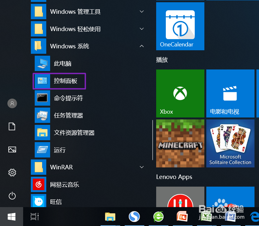259x226 pixels.
Task: Open Settings gear in Start sidebar
Action: pyautogui.click(x=12, y=173)
